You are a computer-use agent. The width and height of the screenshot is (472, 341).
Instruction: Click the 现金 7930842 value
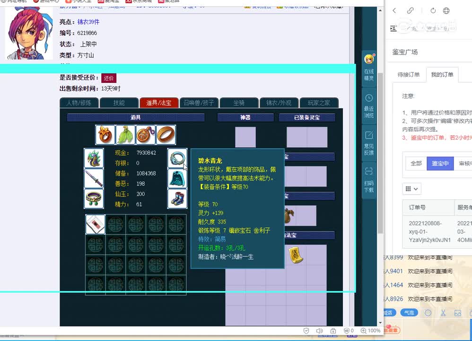pyautogui.click(x=146, y=153)
